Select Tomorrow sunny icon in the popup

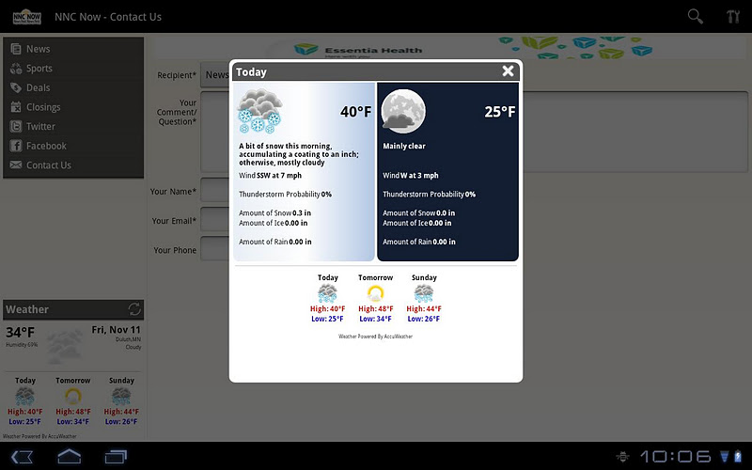(375, 293)
